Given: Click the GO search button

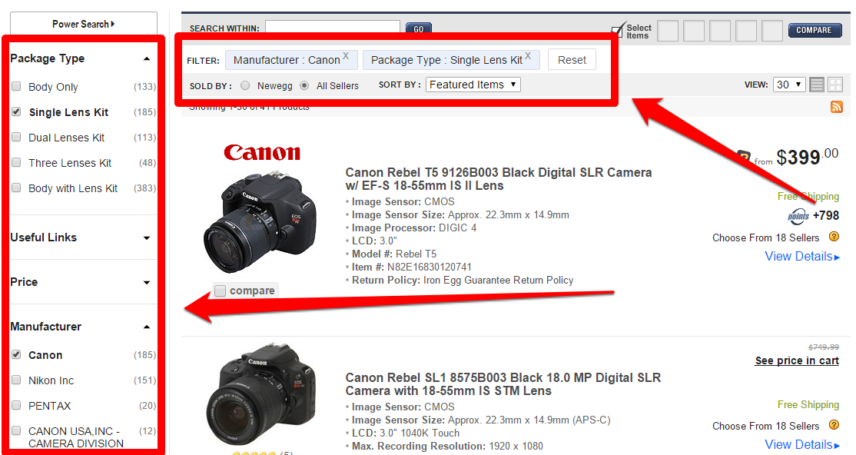Looking at the screenshot, I should [419, 29].
